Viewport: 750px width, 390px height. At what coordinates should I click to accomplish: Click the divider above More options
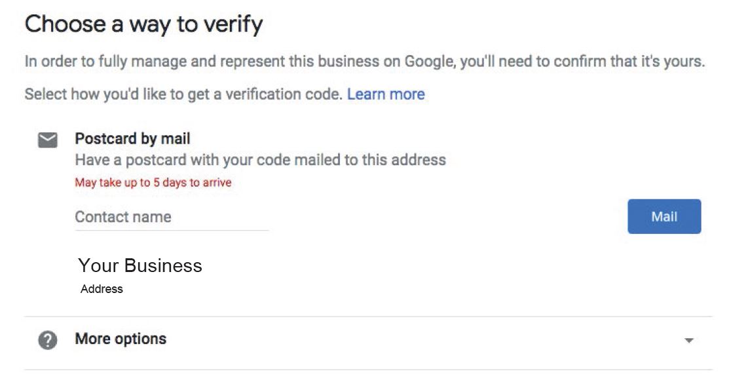(368, 317)
